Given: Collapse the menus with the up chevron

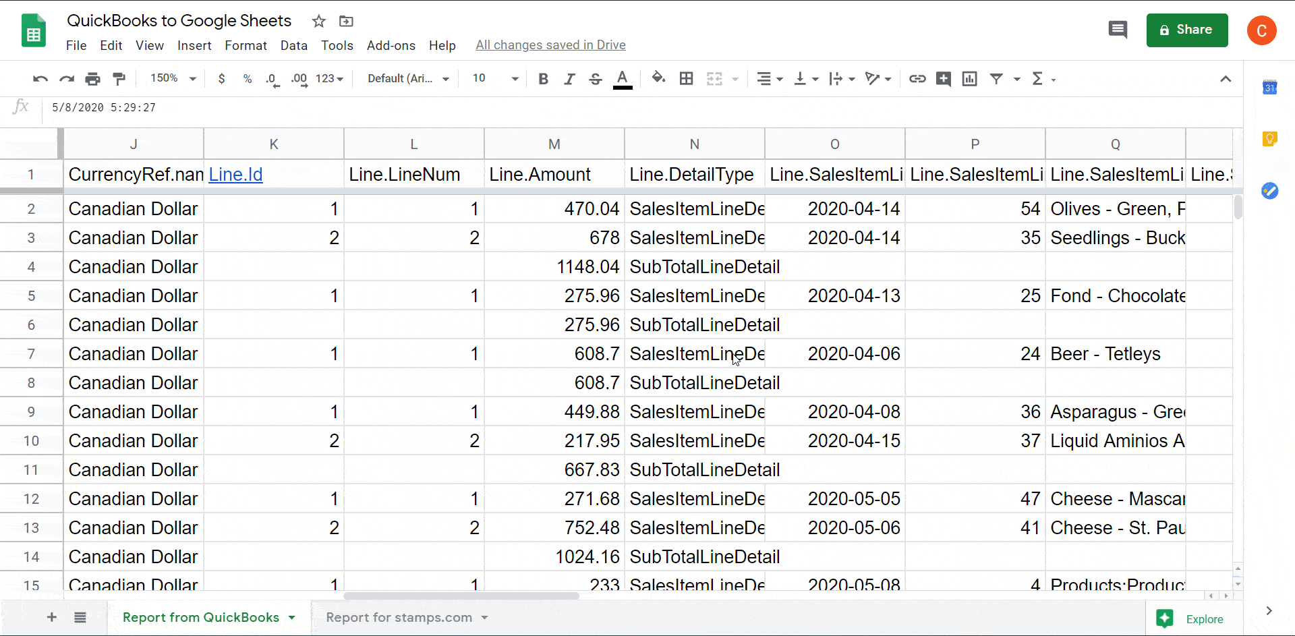Looking at the screenshot, I should pos(1226,79).
